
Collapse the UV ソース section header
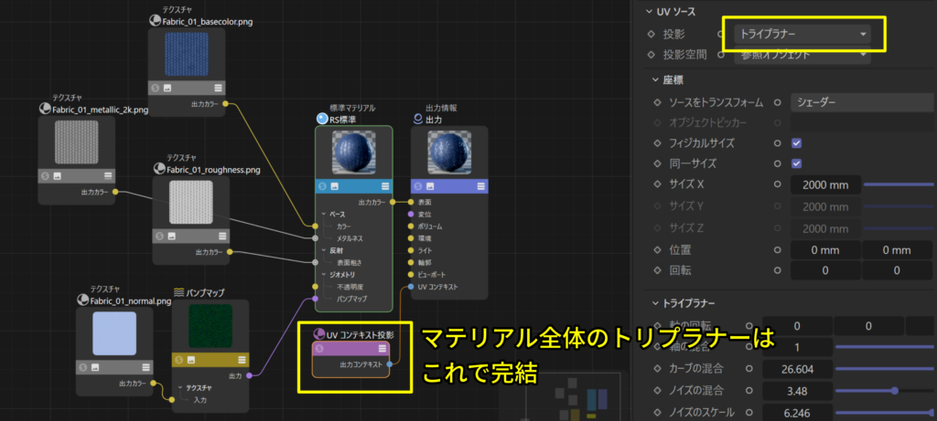pyautogui.click(x=647, y=12)
